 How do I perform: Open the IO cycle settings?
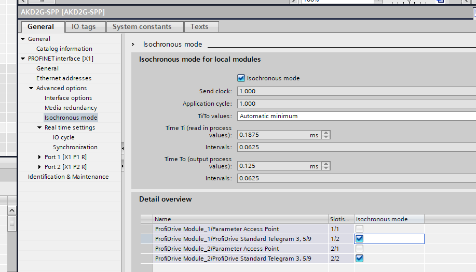pos(63,137)
